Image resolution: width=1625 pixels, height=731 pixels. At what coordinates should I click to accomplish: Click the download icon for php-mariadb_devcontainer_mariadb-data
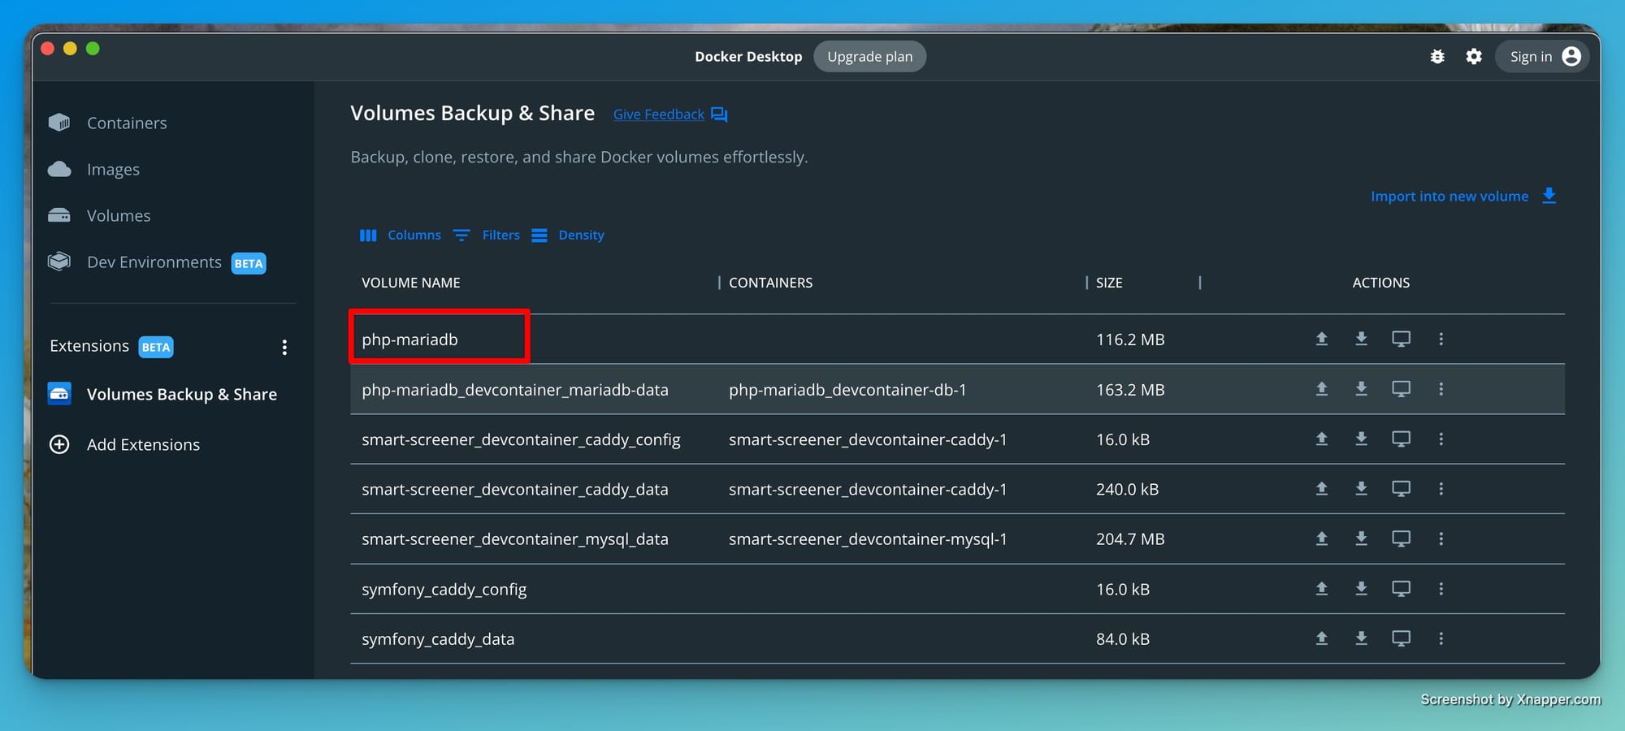pyautogui.click(x=1361, y=389)
